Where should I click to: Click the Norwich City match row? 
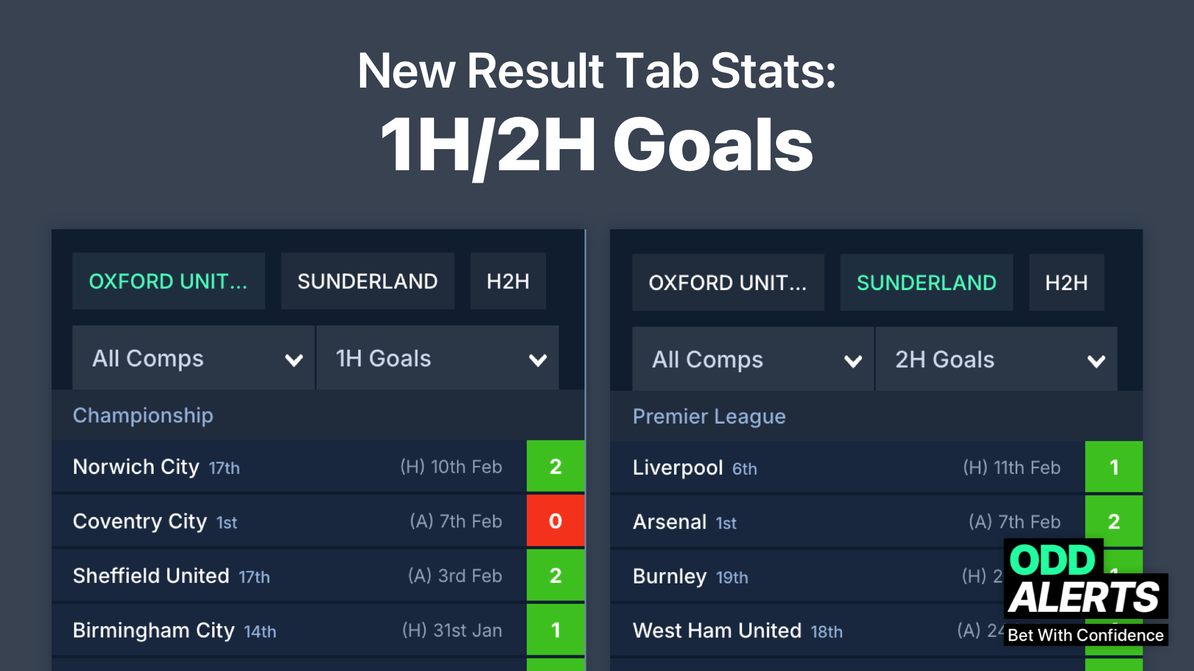point(286,467)
